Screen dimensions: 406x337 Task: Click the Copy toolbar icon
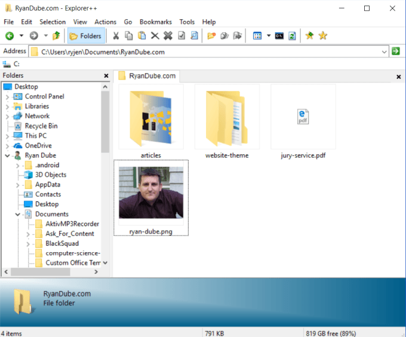pyautogui.click(x=129, y=36)
